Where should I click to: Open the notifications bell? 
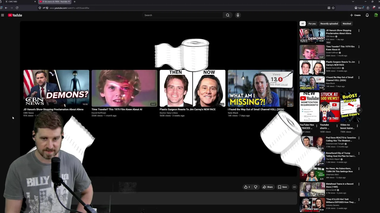tap(367, 15)
